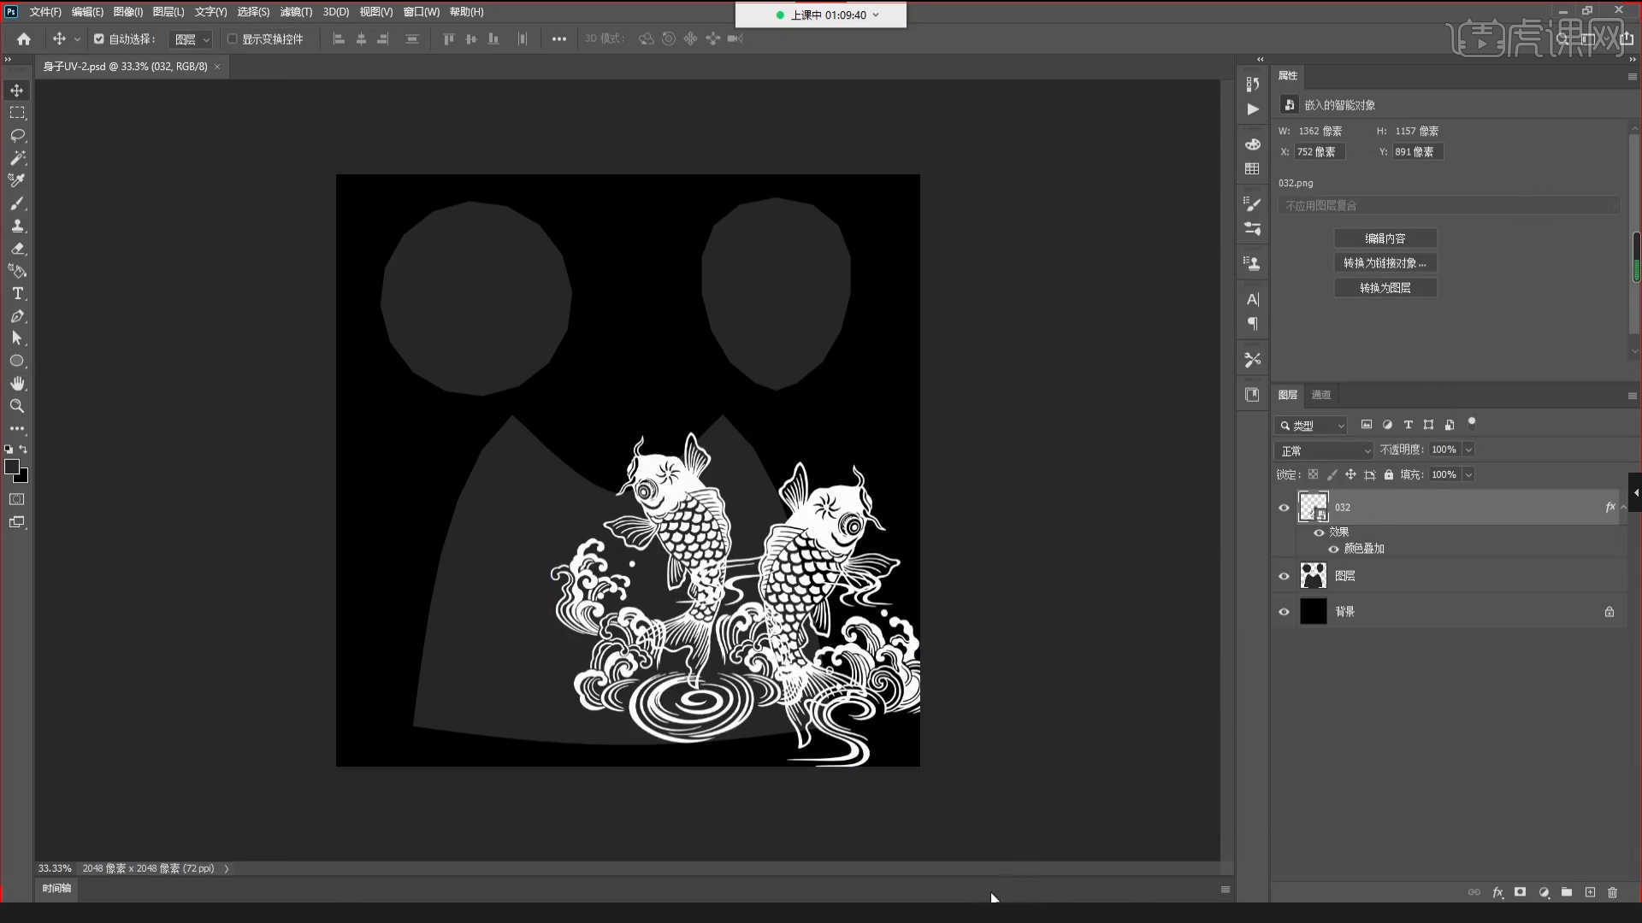Open the 窗口(W) menu

point(421,12)
